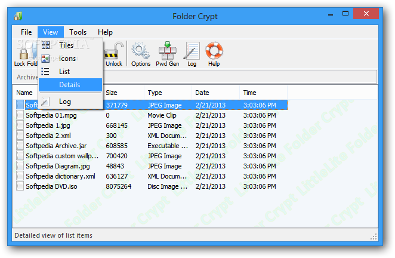Select the file Softpedia DVD.iso
This screenshot has height=258, width=395.
pyautogui.click(x=51, y=186)
